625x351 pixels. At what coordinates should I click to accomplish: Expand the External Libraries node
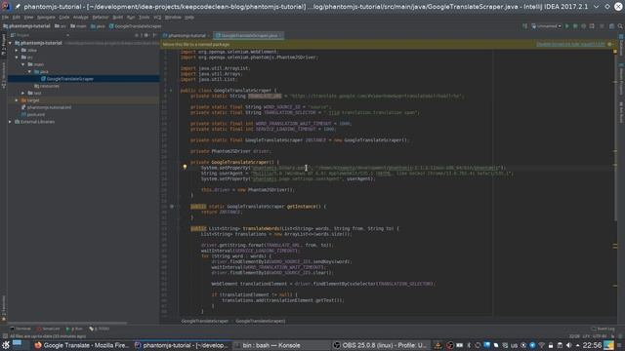[10, 122]
